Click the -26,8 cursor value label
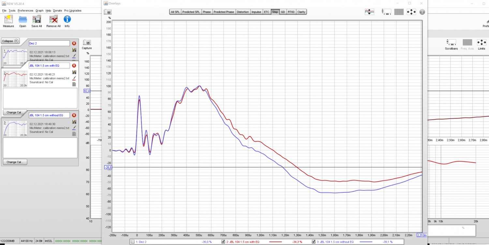489x245 pixels. [108, 167]
